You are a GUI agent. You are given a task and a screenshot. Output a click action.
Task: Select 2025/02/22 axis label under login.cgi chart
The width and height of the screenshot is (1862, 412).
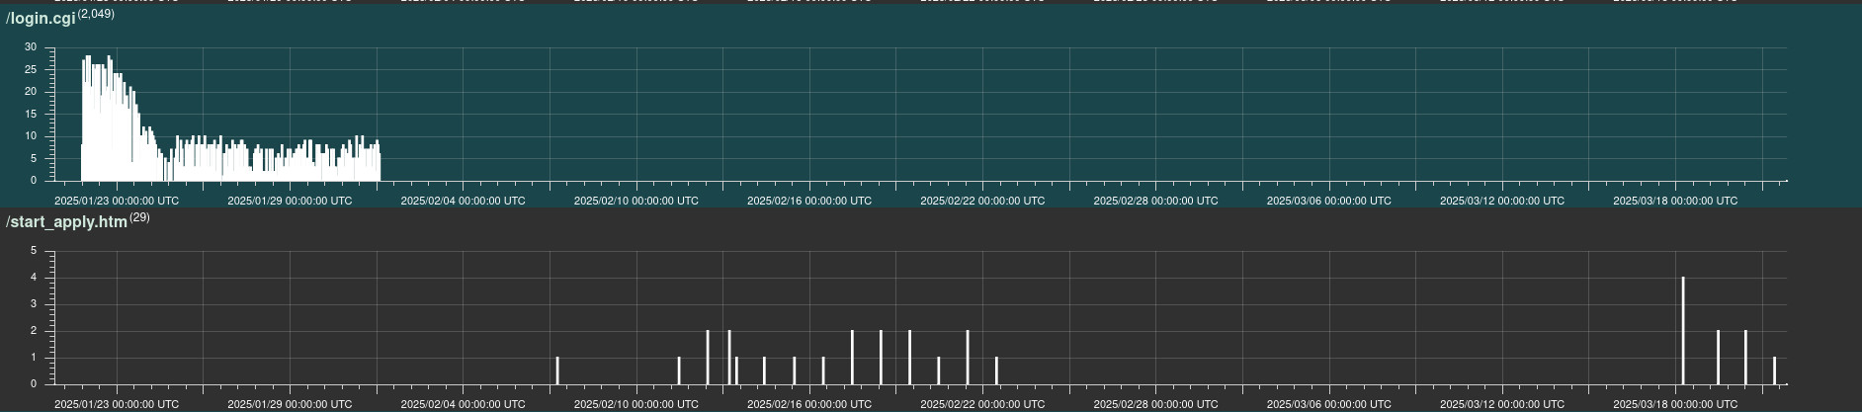click(982, 201)
